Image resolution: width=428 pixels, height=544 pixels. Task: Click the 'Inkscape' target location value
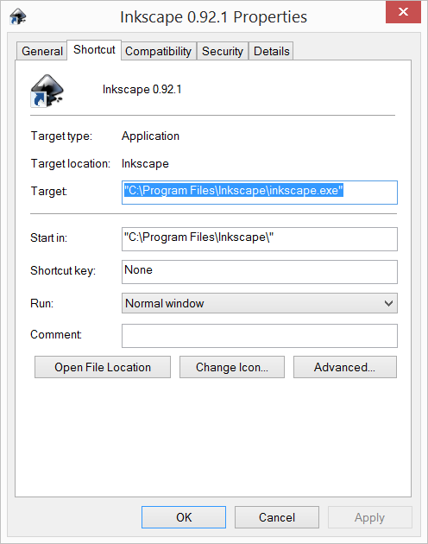pyautogui.click(x=145, y=163)
